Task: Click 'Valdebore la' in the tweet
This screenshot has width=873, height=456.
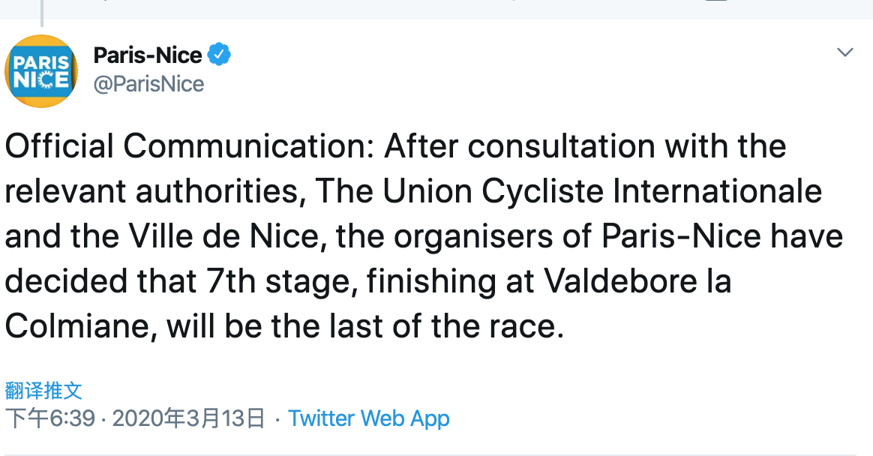Action: (x=637, y=280)
